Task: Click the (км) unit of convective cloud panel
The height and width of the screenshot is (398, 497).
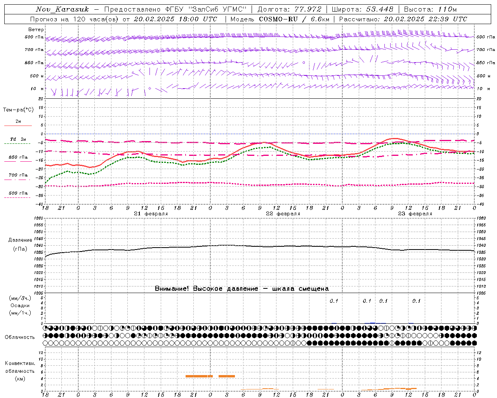Action: point(20,379)
